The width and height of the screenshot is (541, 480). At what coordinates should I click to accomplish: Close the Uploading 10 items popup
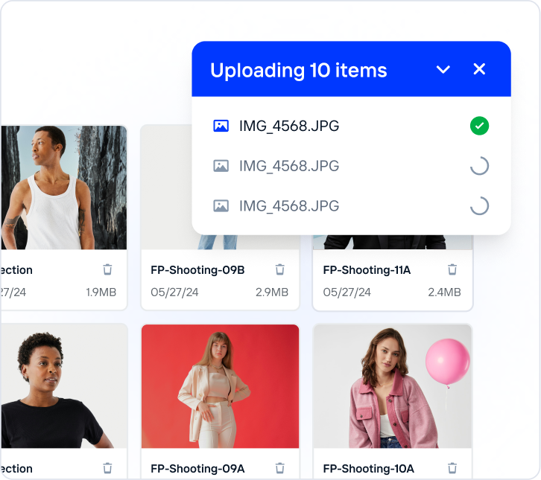479,69
